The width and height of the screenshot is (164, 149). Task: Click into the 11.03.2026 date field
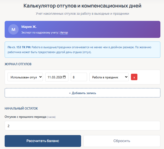click(x=54, y=77)
